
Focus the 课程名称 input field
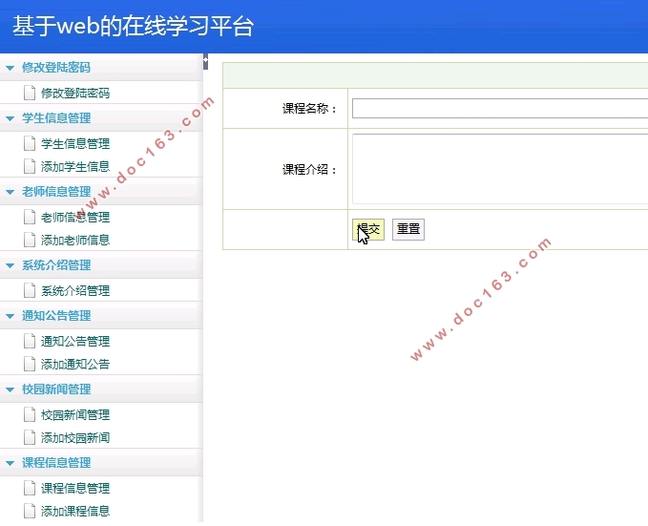[500, 108]
